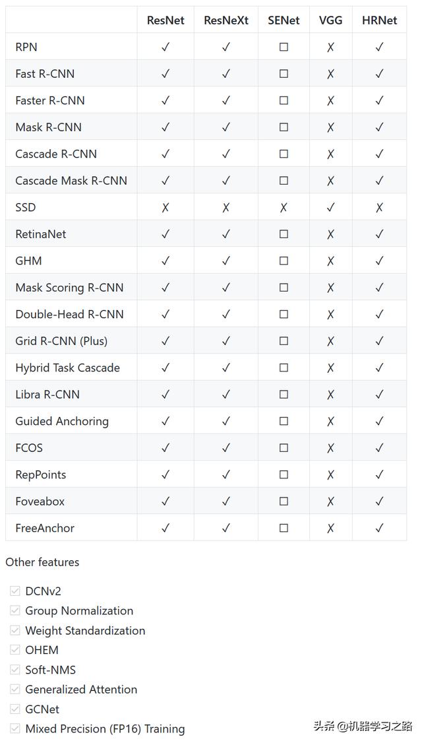This screenshot has width=422, height=741.
Task: Click the Other features heading
Action: click(42, 562)
